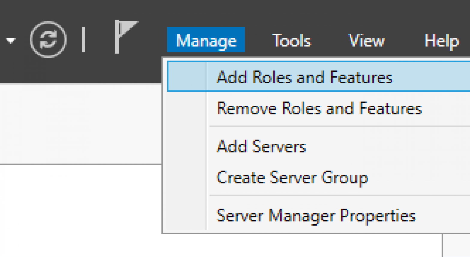
Task: Choose Add Roles and Features
Action: click(x=319, y=77)
